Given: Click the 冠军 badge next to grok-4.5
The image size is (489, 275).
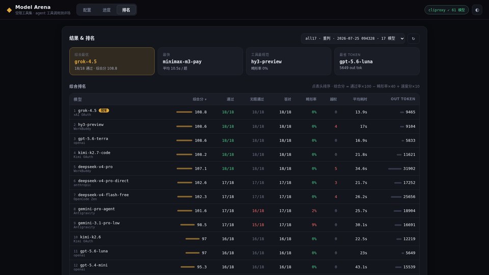Looking at the screenshot, I should (x=104, y=111).
